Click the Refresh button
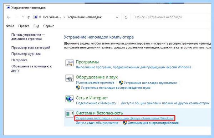The width and height of the screenshot is (214, 138). [x=126, y=17]
